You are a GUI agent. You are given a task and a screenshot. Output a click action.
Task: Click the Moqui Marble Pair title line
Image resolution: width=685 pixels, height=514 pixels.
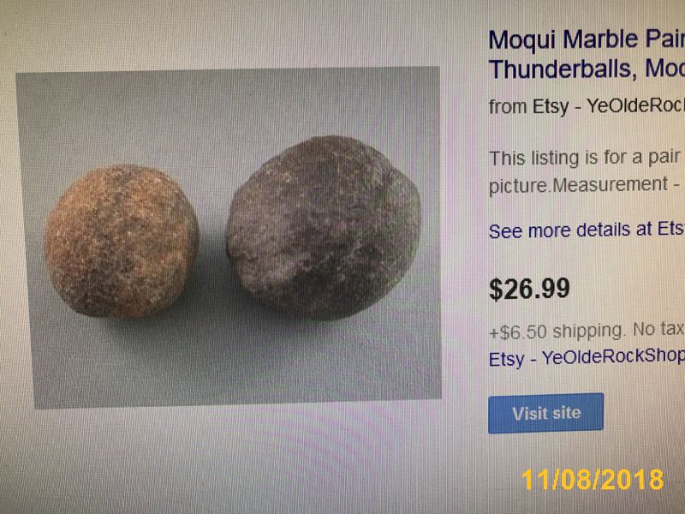click(x=587, y=40)
